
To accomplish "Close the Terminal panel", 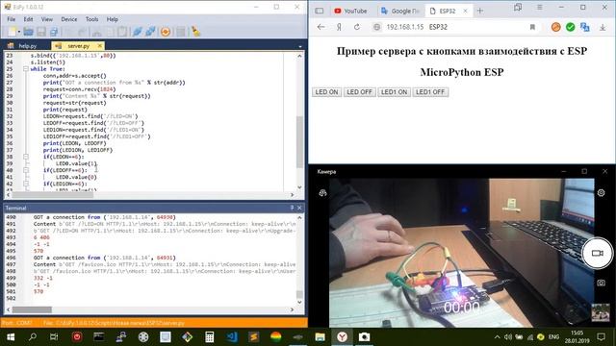I will tap(299, 208).
